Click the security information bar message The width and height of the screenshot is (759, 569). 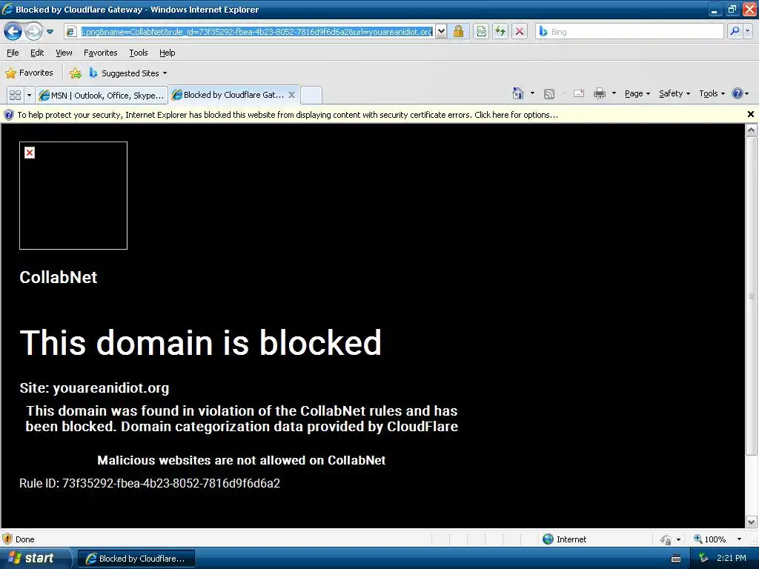click(288, 115)
